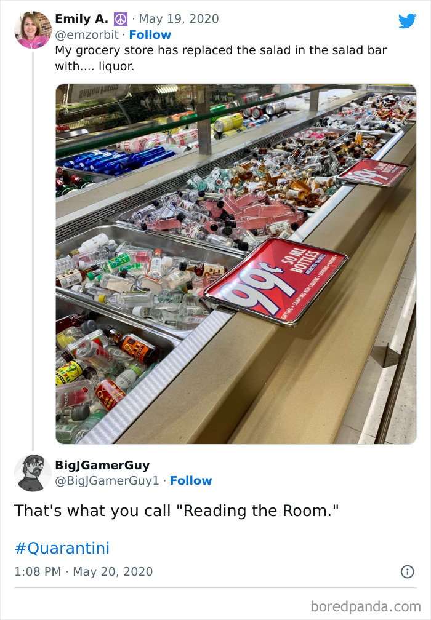Open the BigJGamerGuy display name
Image resolution: width=431 pixels, height=620 pixels.
[x=102, y=465]
